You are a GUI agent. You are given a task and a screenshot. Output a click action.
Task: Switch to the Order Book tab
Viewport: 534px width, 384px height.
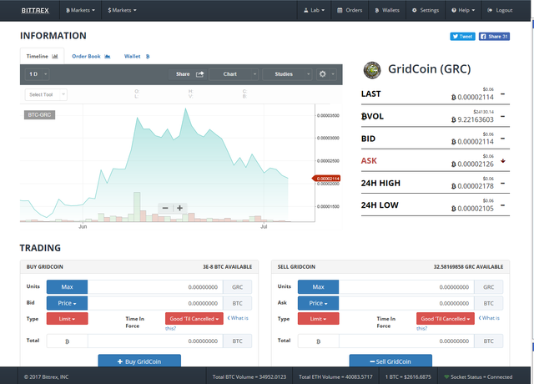pyautogui.click(x=89, y=56)
